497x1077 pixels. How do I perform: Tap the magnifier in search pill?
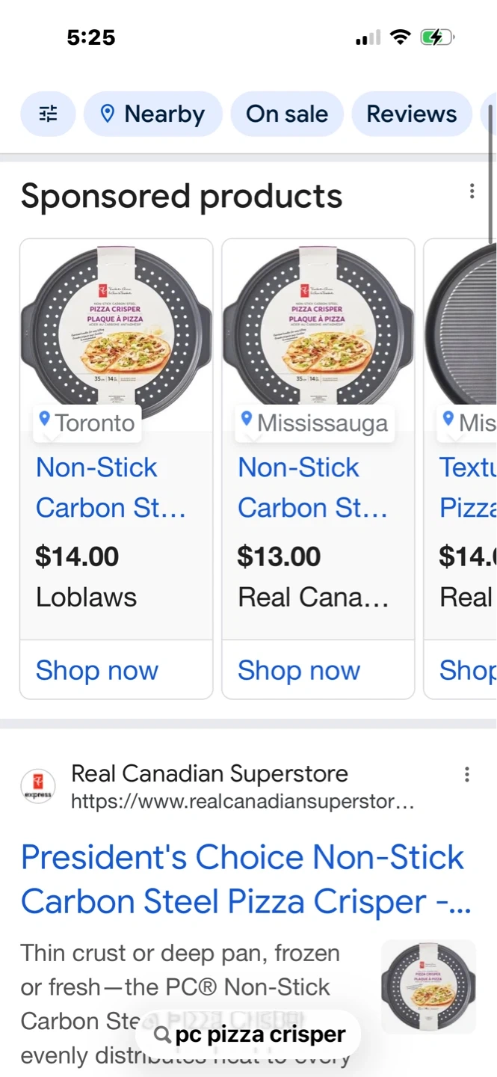click(x=161, y=1035)
